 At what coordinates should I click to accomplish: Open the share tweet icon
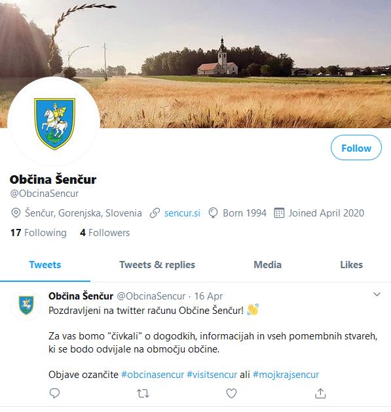click(320, 393)
